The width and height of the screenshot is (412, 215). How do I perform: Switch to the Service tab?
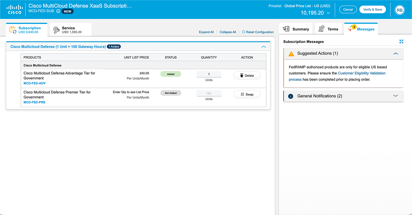point(71,30)
